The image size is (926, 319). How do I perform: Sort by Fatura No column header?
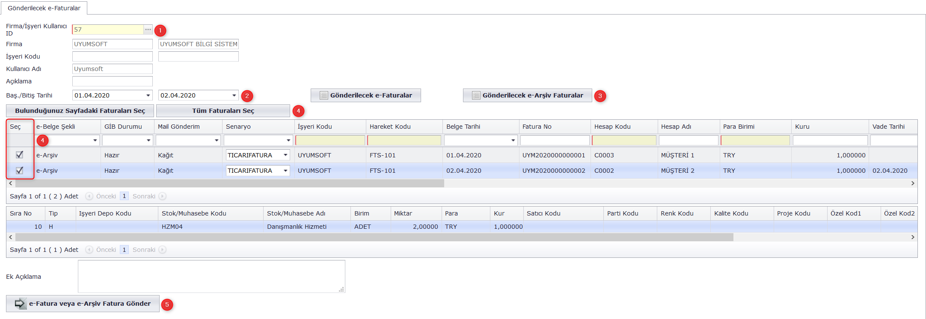(x=537, y=127)
